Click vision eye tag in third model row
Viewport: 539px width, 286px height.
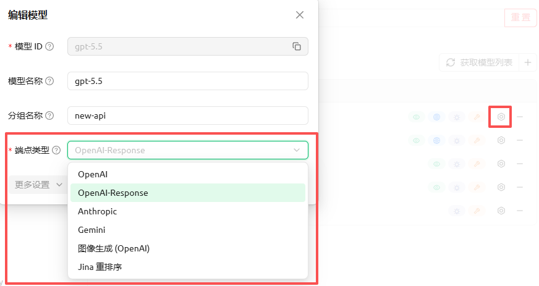click(436, 164)
